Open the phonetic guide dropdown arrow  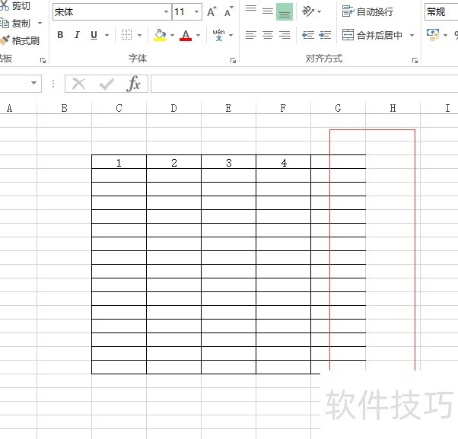pos(231,35)
